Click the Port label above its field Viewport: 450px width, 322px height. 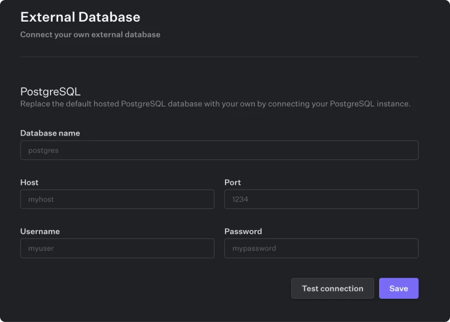point(232,183)
